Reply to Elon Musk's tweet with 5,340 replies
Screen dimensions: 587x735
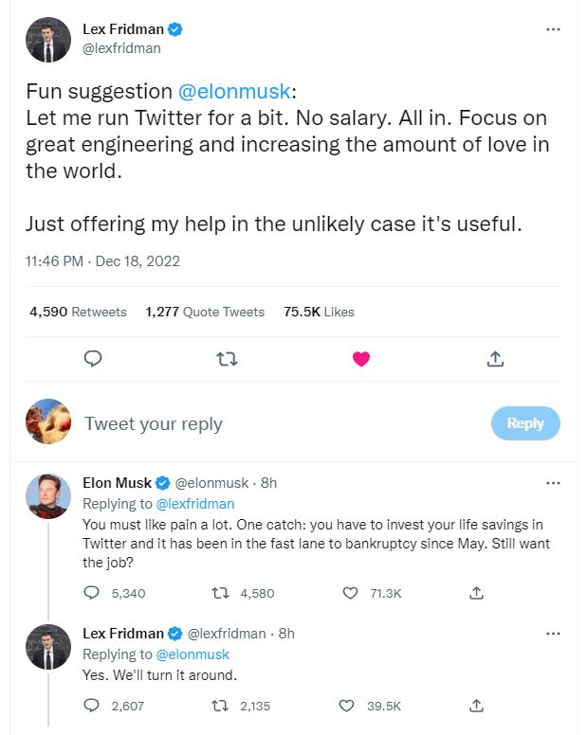[x=92, y=593]
